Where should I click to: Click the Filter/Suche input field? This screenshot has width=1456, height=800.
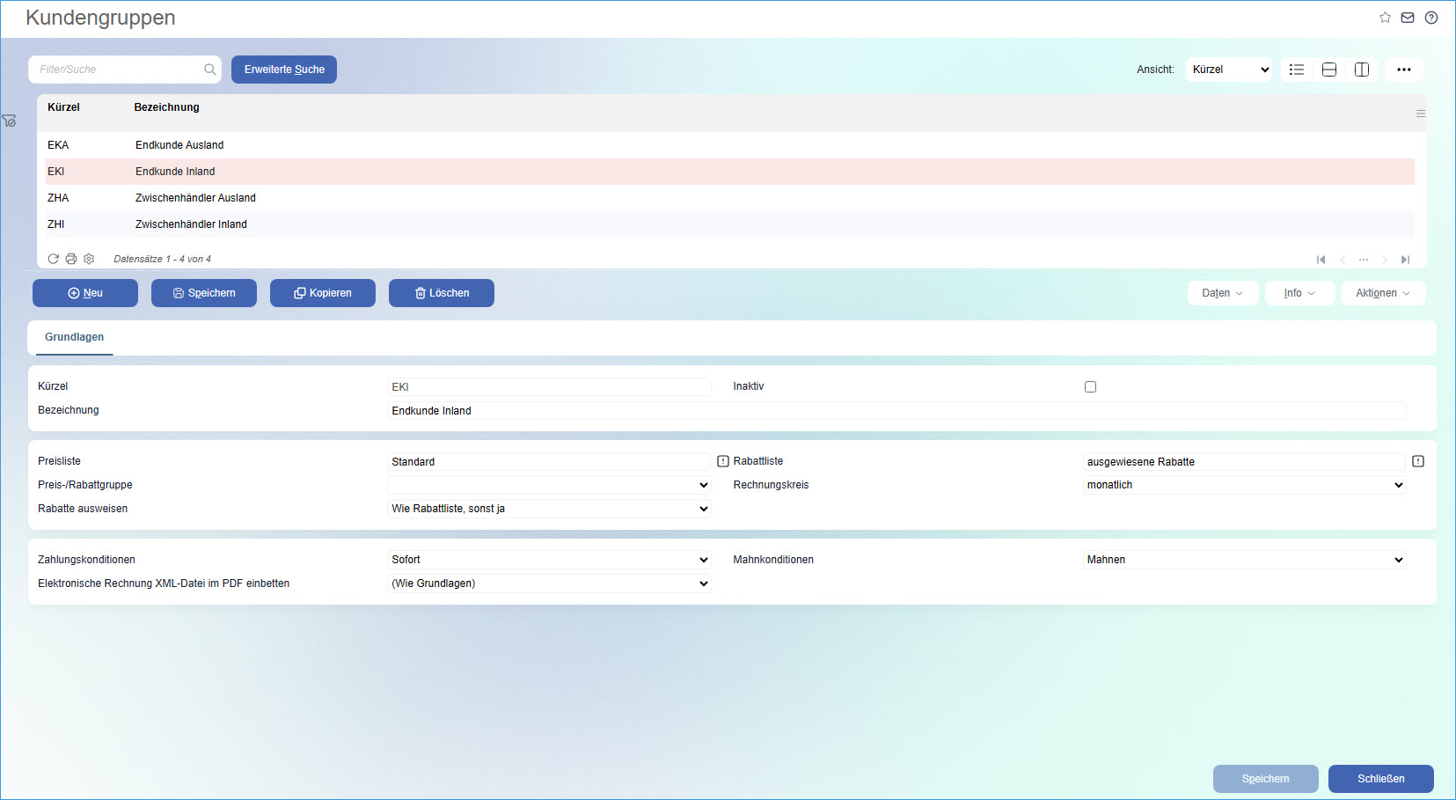coord(119,70)
